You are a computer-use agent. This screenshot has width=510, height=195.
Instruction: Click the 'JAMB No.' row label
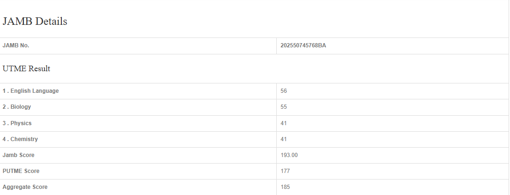tap(16, 45)
